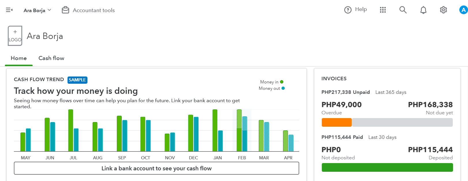Viewport: 468px width, 181px height.
Task: Click the orange overdue invoices bar
Action: pyautogui.click(x=336, y=122)
